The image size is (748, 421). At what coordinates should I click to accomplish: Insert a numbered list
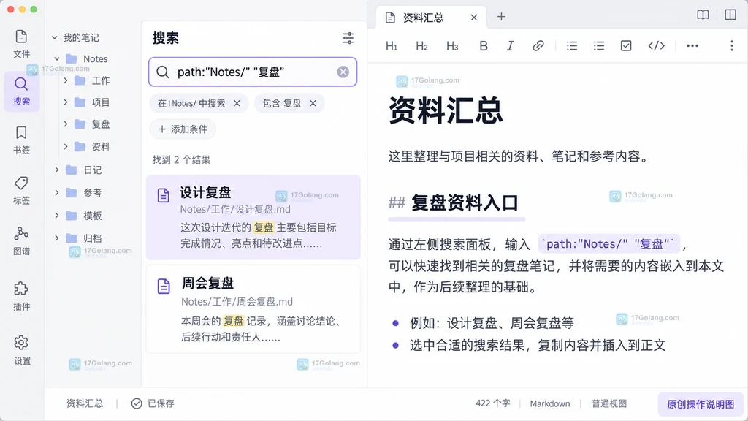click(x=599, y=46)
